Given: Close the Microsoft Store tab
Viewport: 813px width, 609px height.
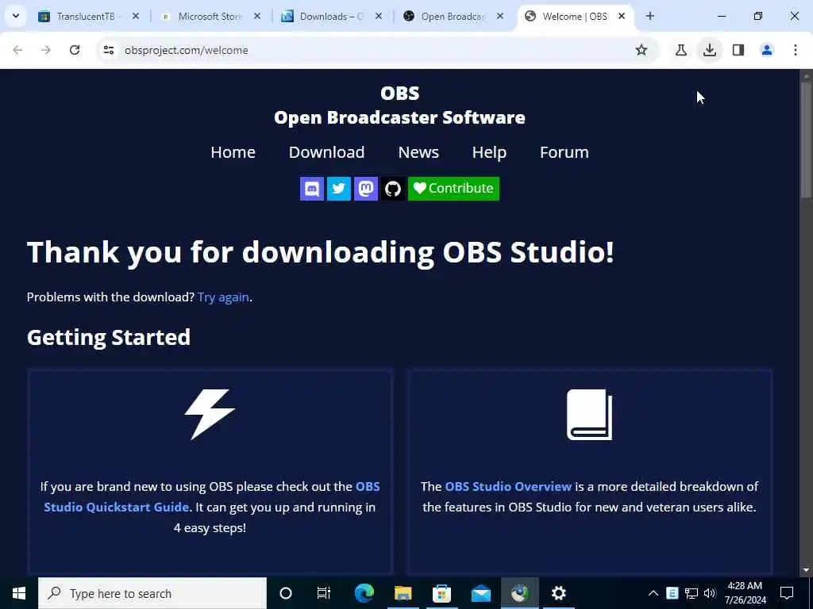Looking at the screenshot, I should click(257, 16).
